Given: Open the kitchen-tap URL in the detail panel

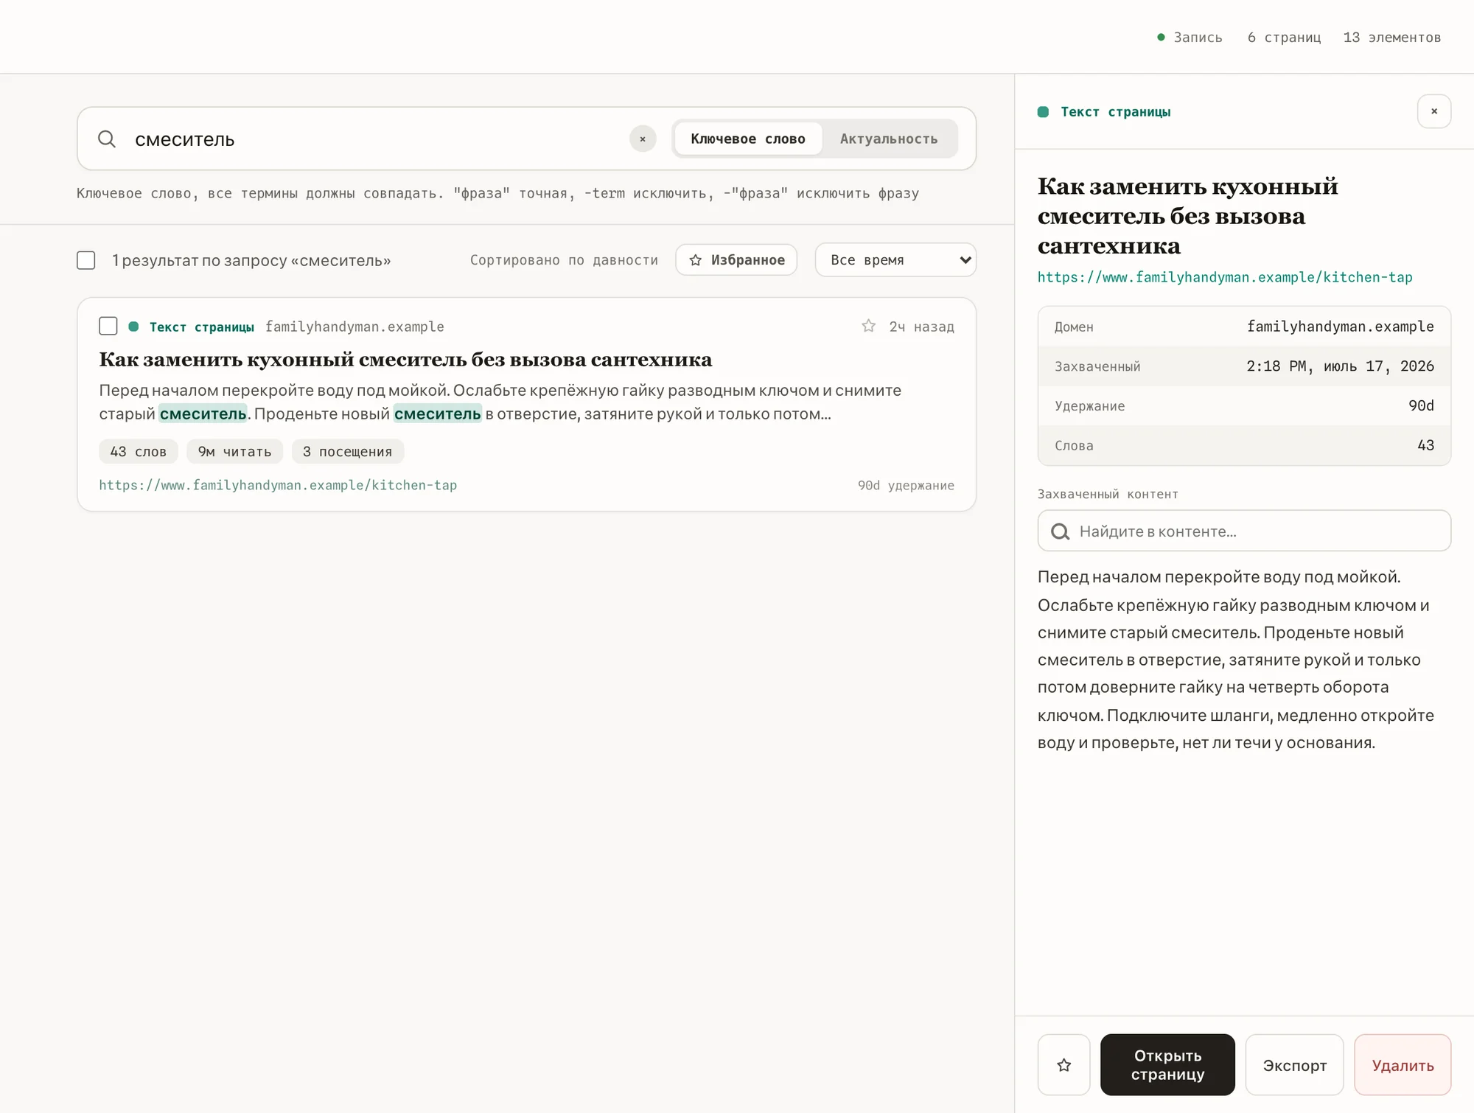Looking at the screenshot, I should tap(1225, 277).
